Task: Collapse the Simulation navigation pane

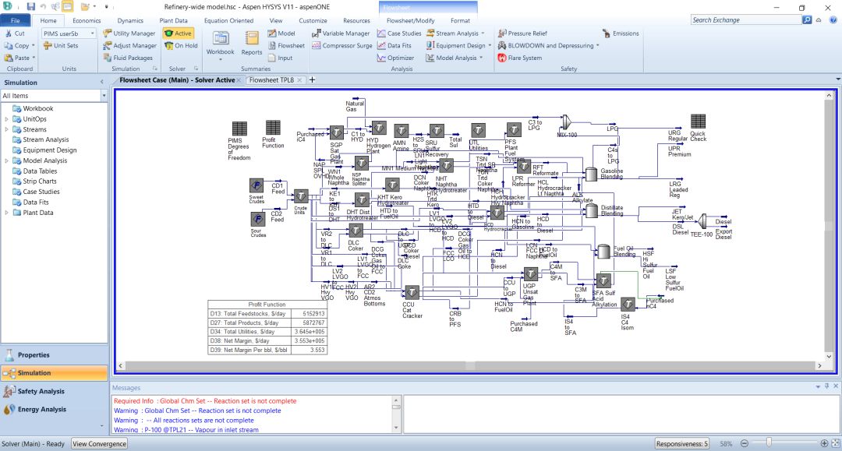Action: click(x=102, y=82)
